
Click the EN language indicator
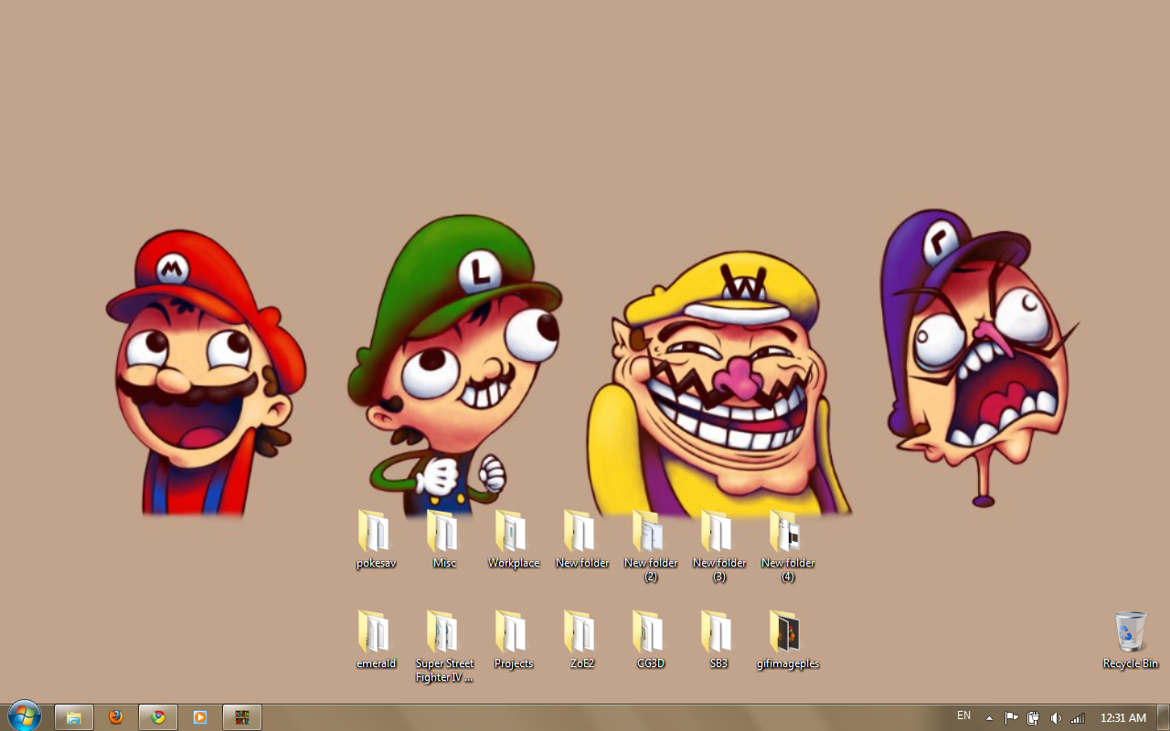(963, 716)
